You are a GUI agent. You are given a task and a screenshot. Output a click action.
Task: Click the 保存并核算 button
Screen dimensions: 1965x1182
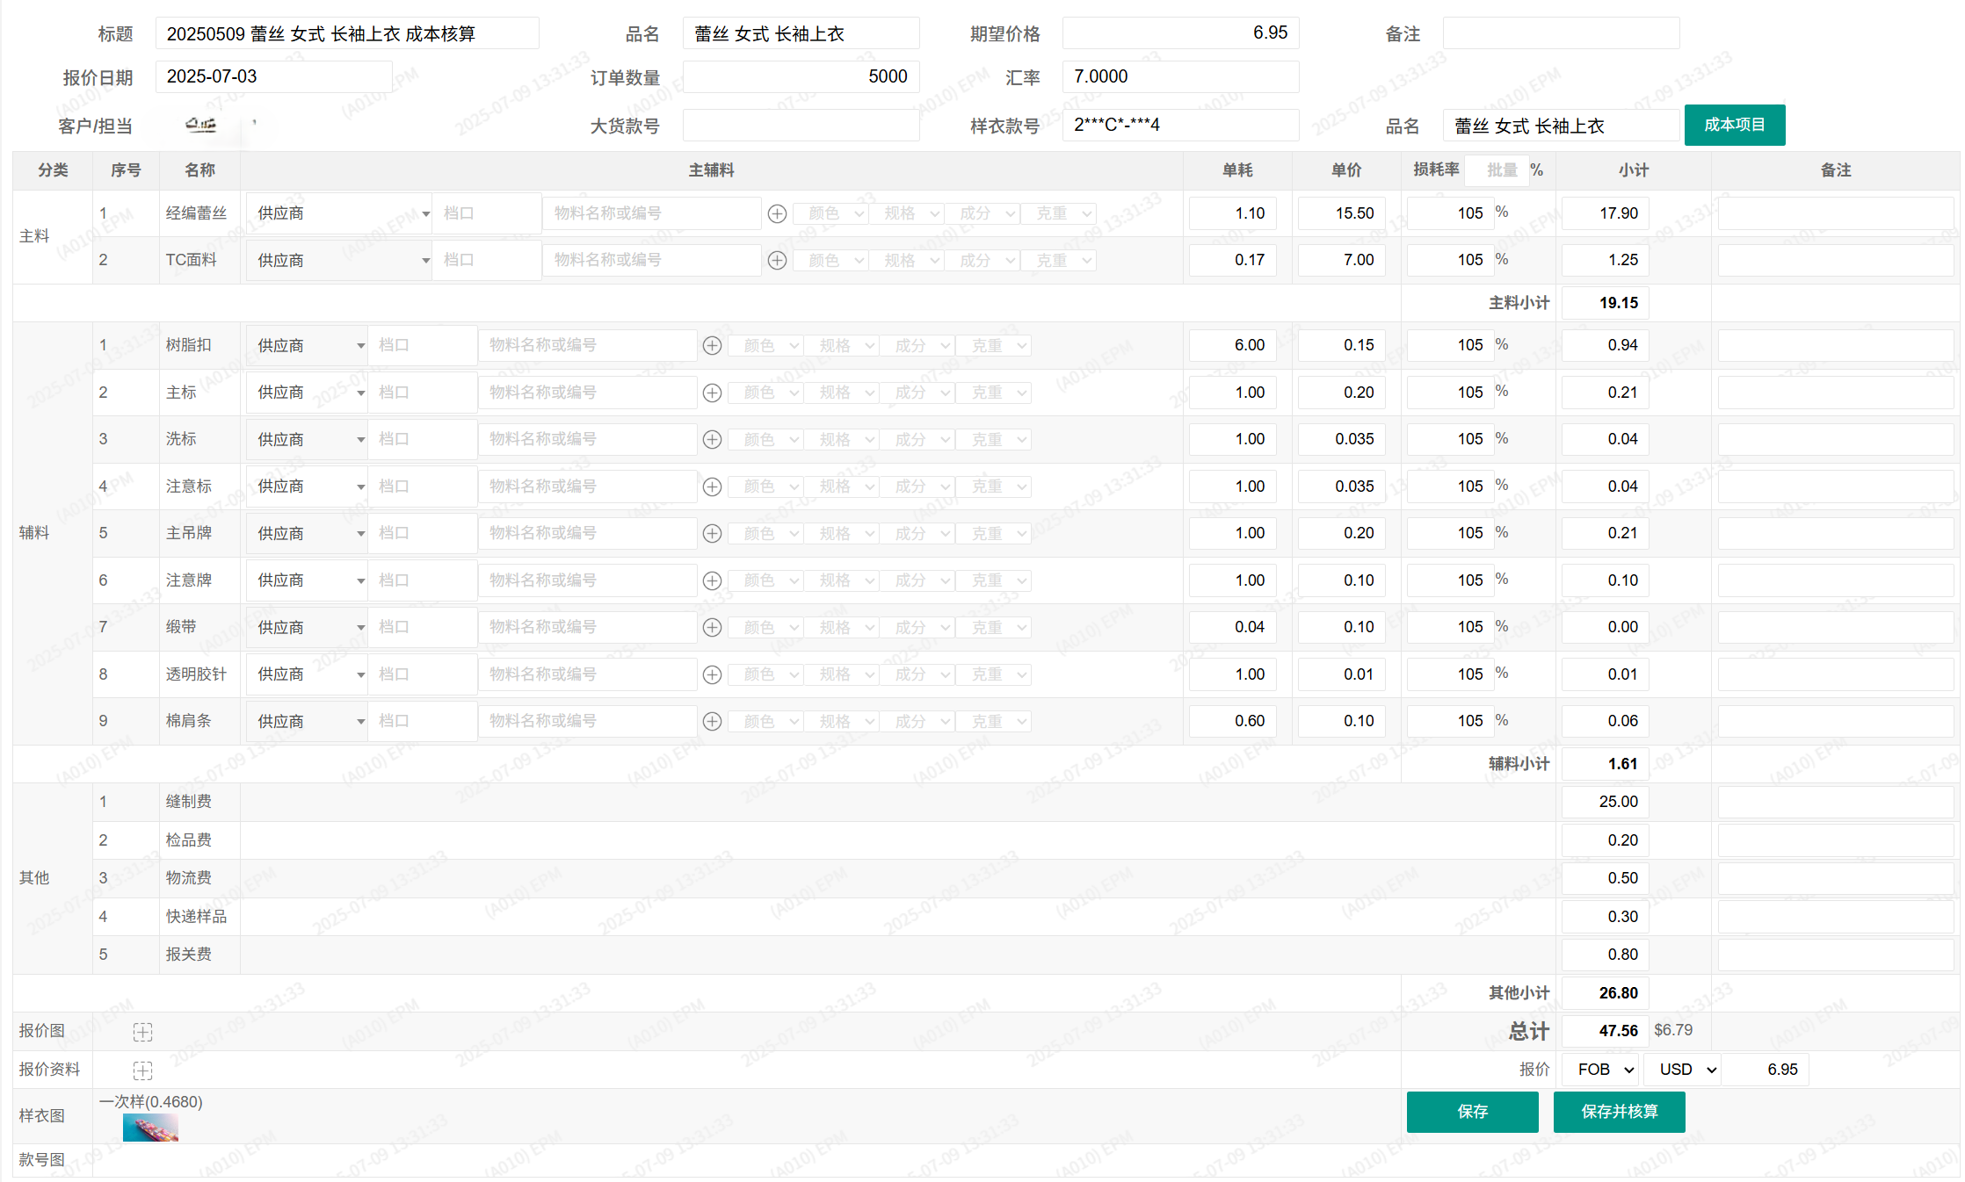[x=1620, y=1112]
